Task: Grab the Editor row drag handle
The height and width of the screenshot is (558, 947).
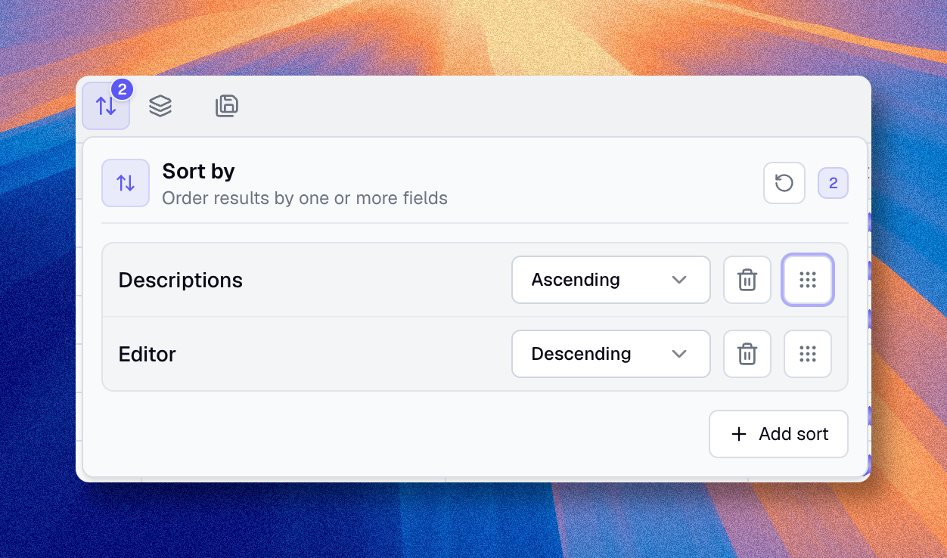Action: tap(808, 354)
